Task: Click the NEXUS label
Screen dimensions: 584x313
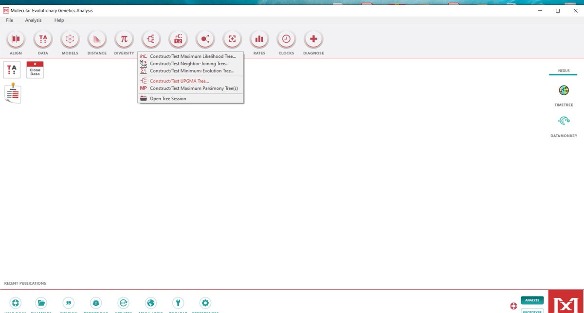Action: click(564, 70)
